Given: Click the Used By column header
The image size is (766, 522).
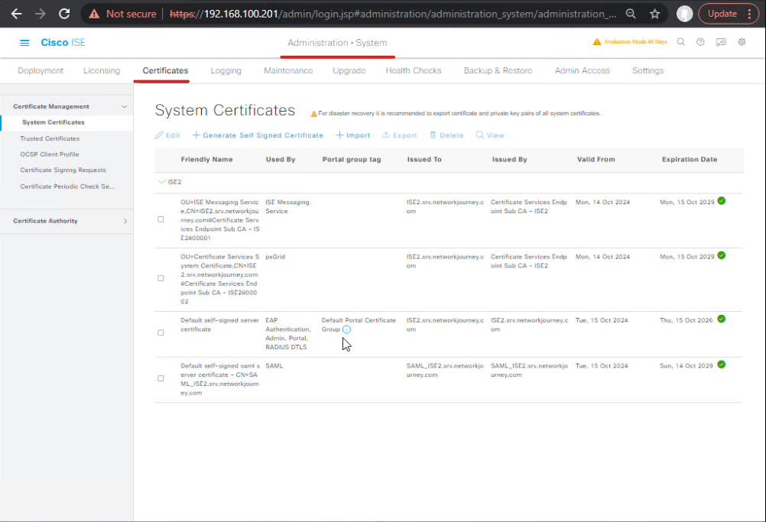Looking at the screenshot, I should tap(281, 160).
